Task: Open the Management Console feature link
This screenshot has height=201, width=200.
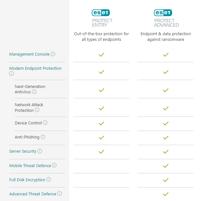Action: click(x=29, y=54)
